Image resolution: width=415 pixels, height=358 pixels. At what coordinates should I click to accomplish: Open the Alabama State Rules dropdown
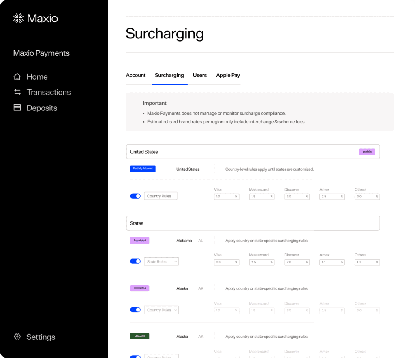[x=161, y=262]
